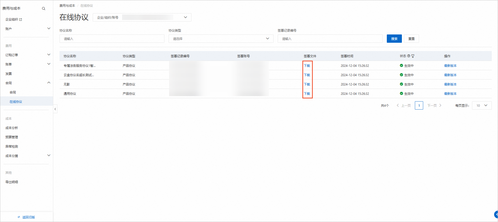Image resolution: width=498 pixels, height=222 pixels.
Task: Click the 共4个 total count text
Action: pos(385,106)
